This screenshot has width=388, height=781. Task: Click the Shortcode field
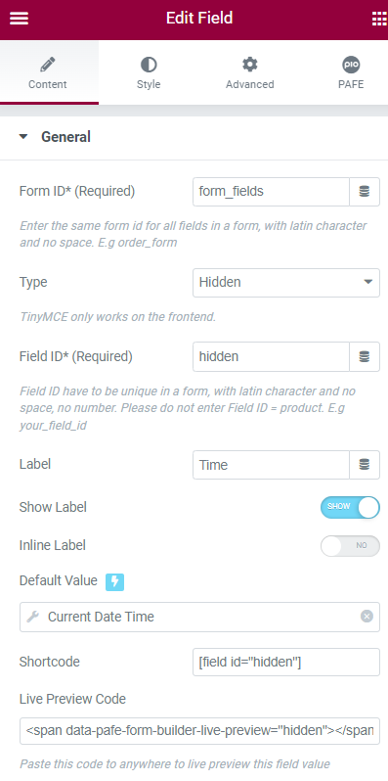coord(286,662)
